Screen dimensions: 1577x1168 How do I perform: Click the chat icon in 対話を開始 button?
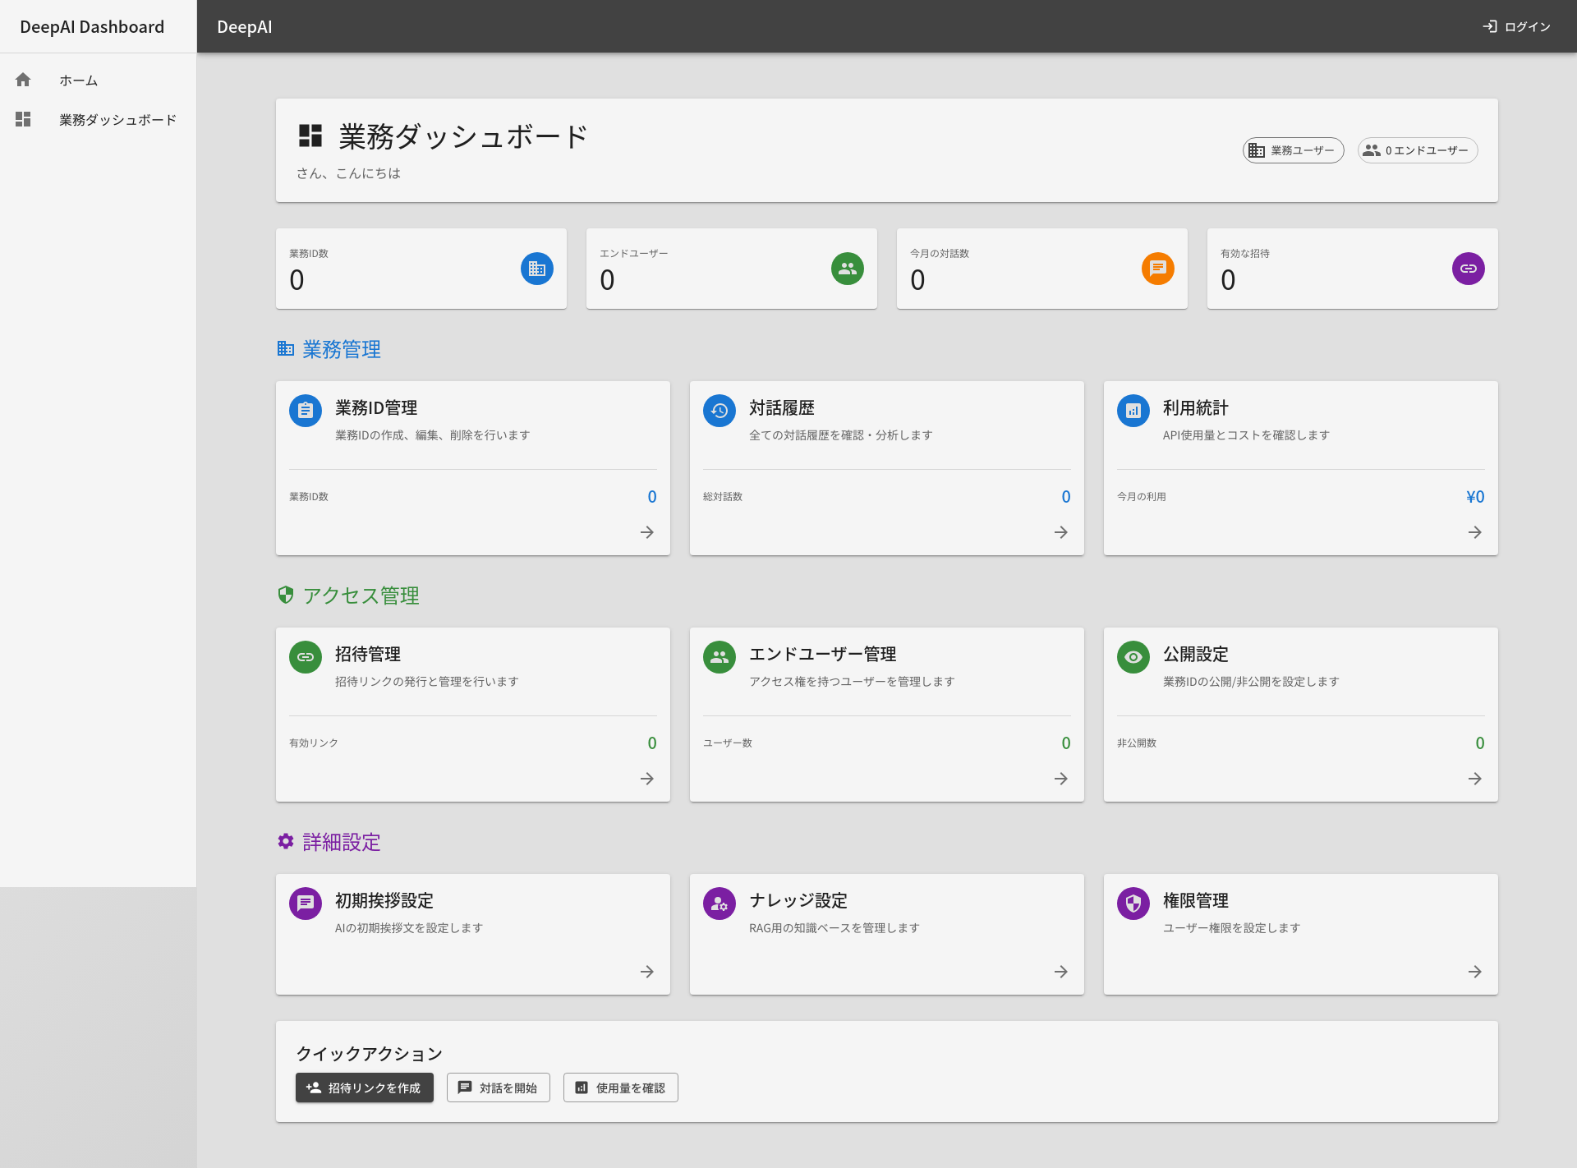(x=465, y=1088)
